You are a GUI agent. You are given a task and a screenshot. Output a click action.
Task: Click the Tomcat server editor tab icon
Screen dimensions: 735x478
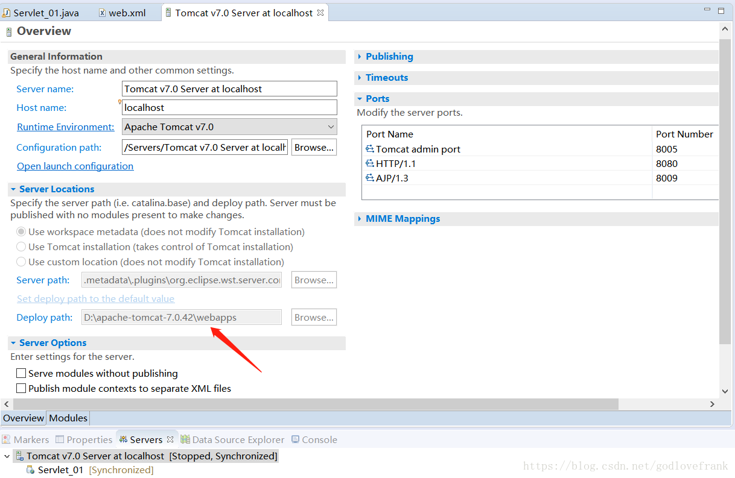pyautogui.click(x=168, y=13)
